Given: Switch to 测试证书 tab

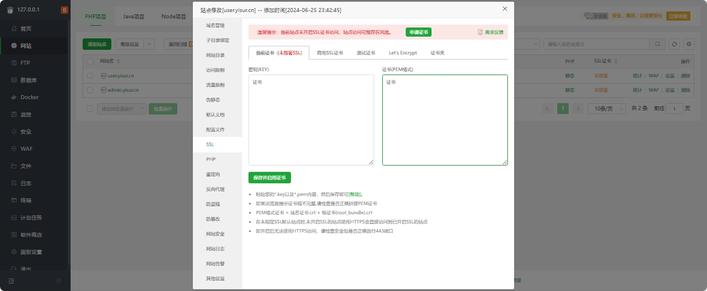Looking at the screenshot, I should [366, 53].
